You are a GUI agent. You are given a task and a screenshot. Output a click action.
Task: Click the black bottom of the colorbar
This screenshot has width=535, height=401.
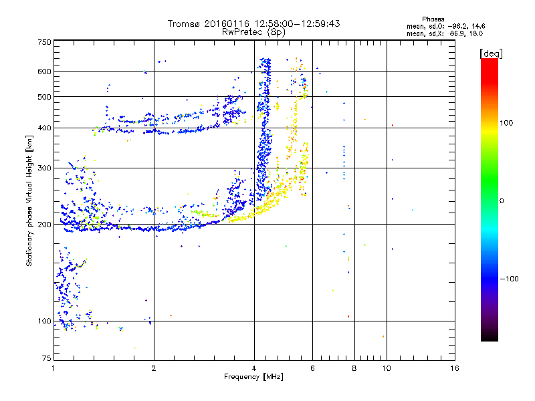490,337
